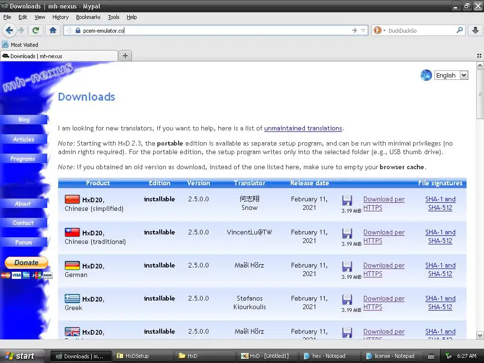Open the English language dropdown
The height and width of the screenshot is (363, 484).
(451, 75)
